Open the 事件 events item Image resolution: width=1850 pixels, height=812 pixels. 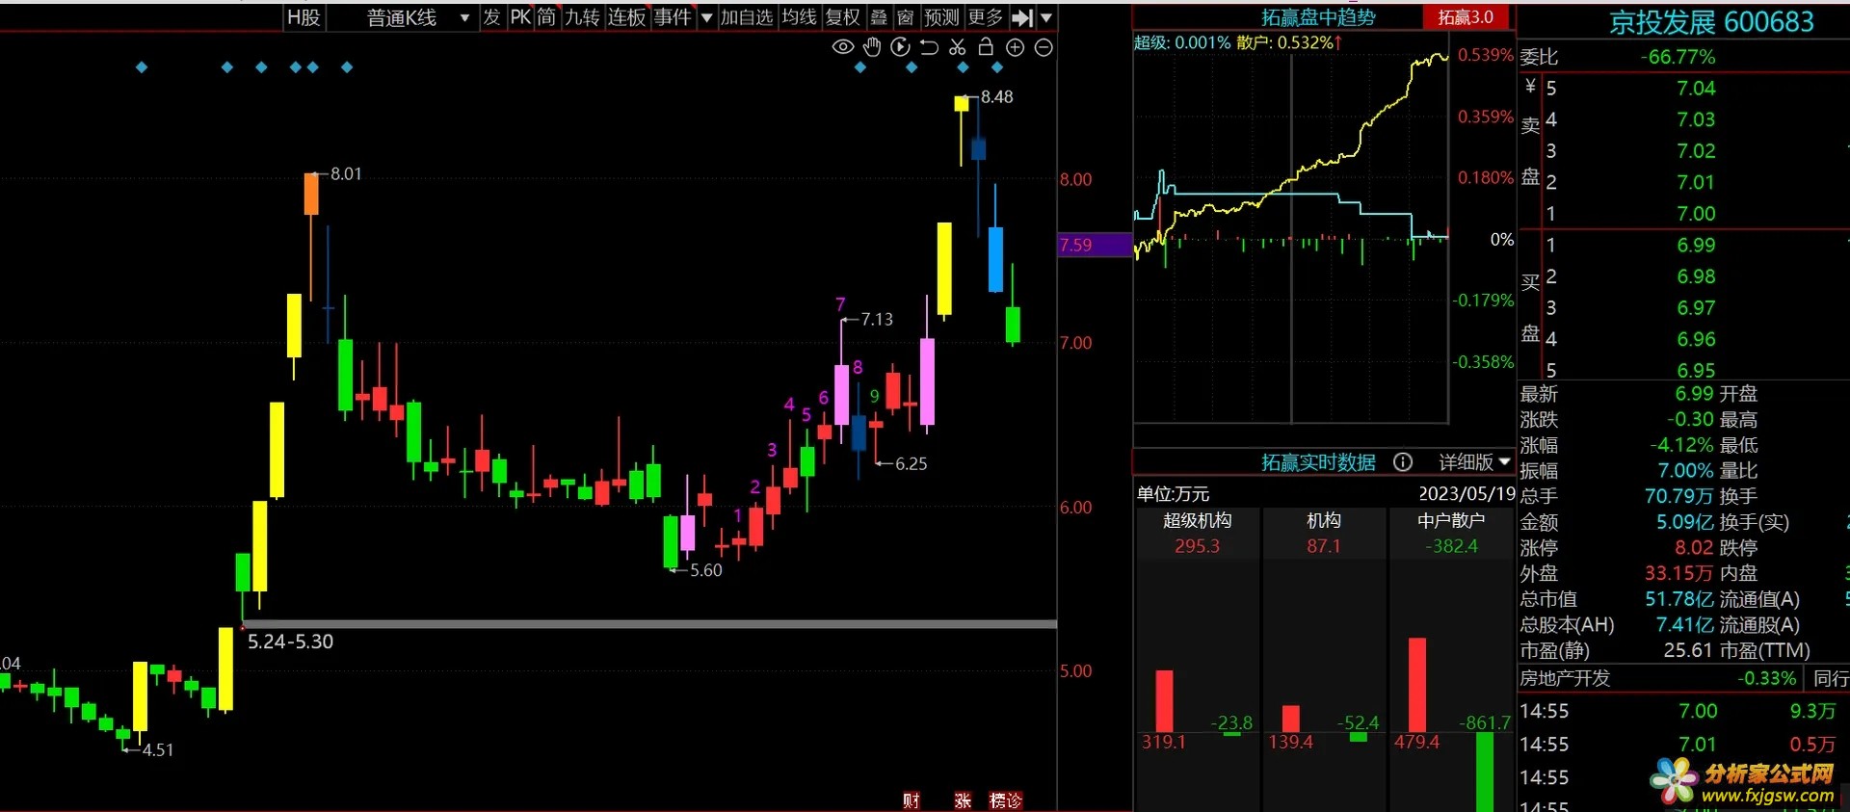point(673,17)
